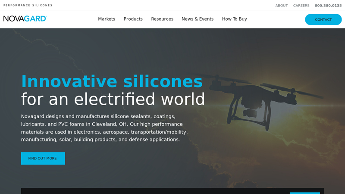The width and height of the screenshot is (345, 194).
Task: Expand the News & Events menu
Action: click(x=198, y=19)
